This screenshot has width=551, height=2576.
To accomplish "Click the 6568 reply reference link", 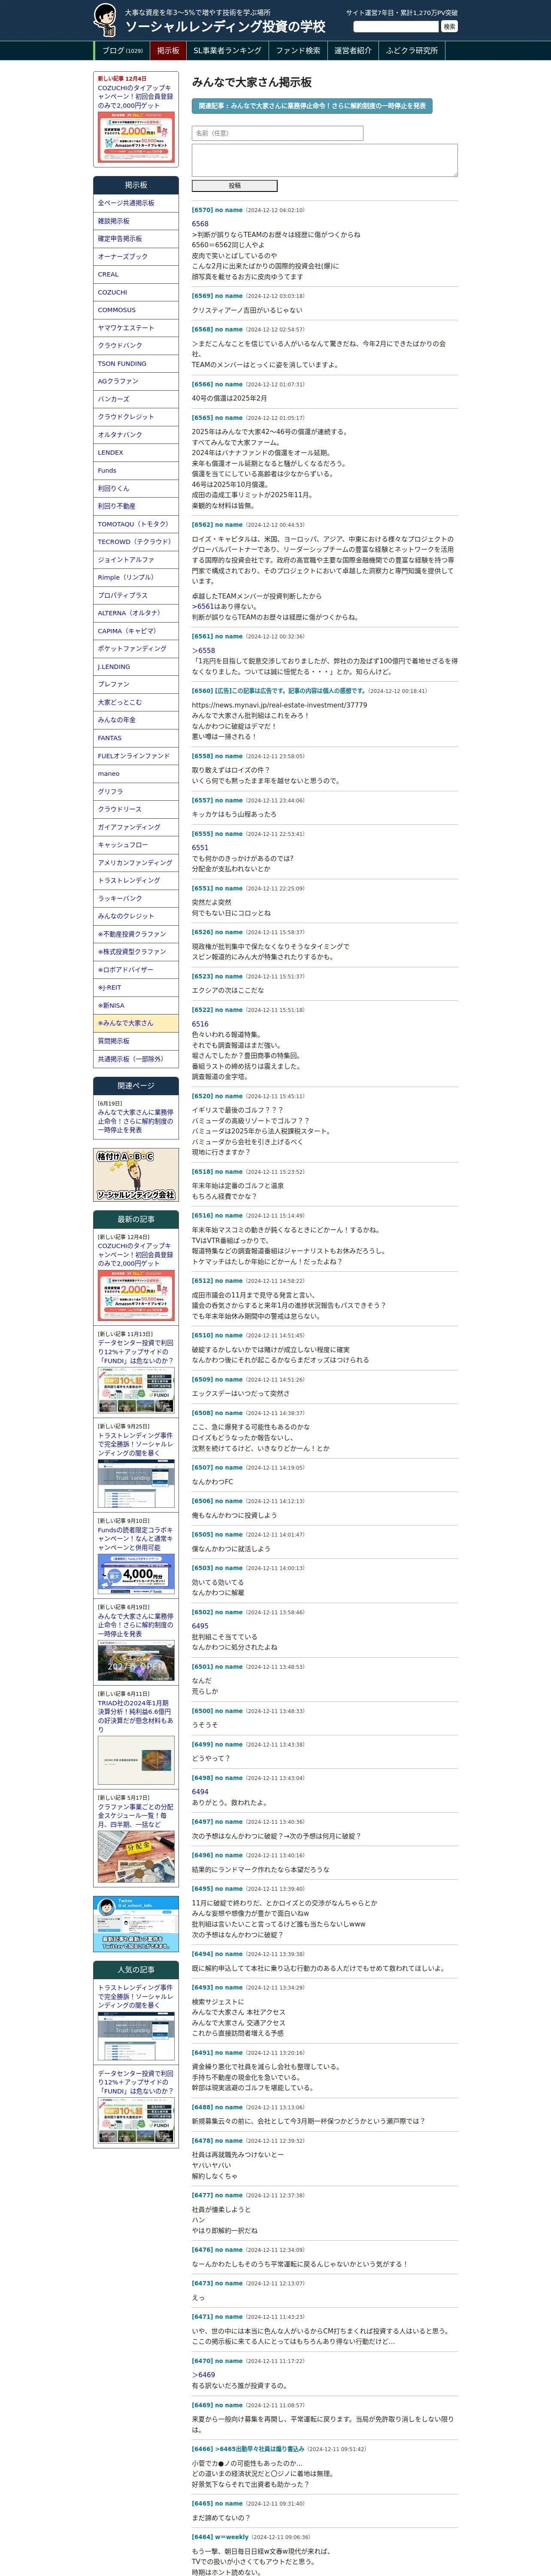I will point(200,224).
